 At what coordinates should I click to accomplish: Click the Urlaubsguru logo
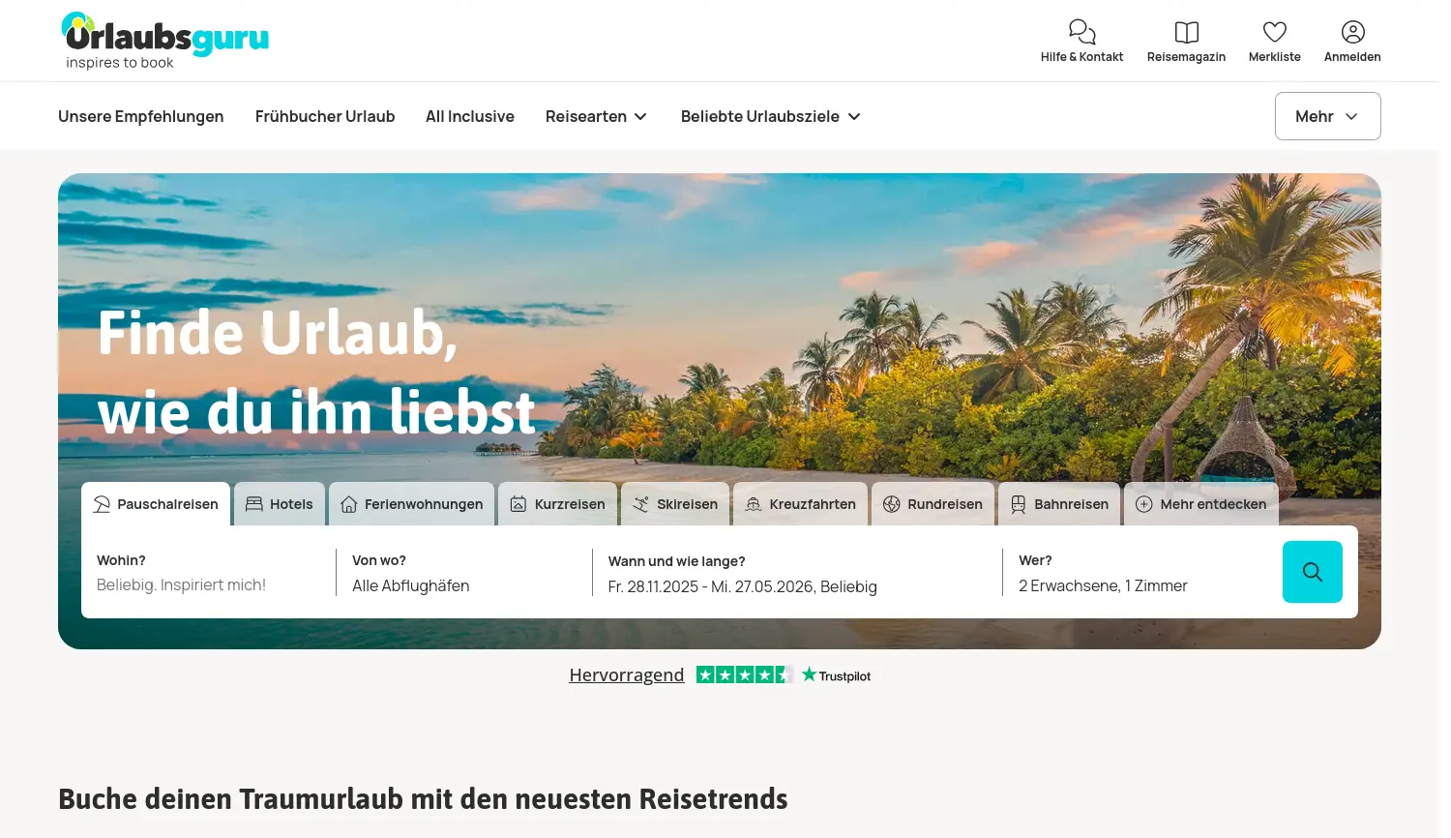click(x=164, y=41)
